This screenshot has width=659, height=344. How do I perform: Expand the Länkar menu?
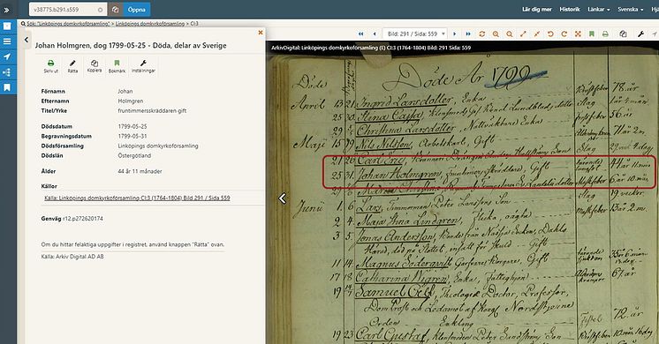point(598,9)
